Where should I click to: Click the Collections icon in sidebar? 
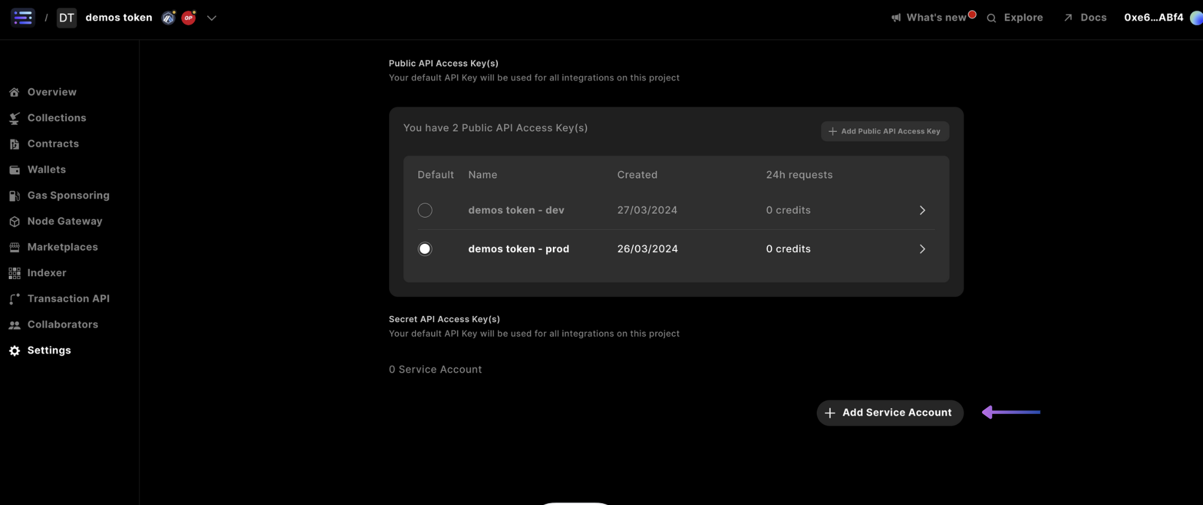[14, 118]
